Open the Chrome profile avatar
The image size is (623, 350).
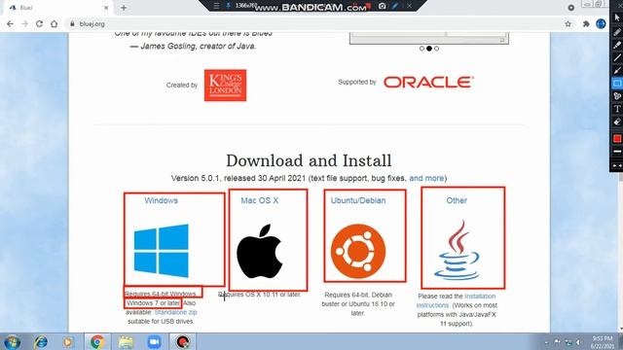pyautogui.click(x=601, y=23)
